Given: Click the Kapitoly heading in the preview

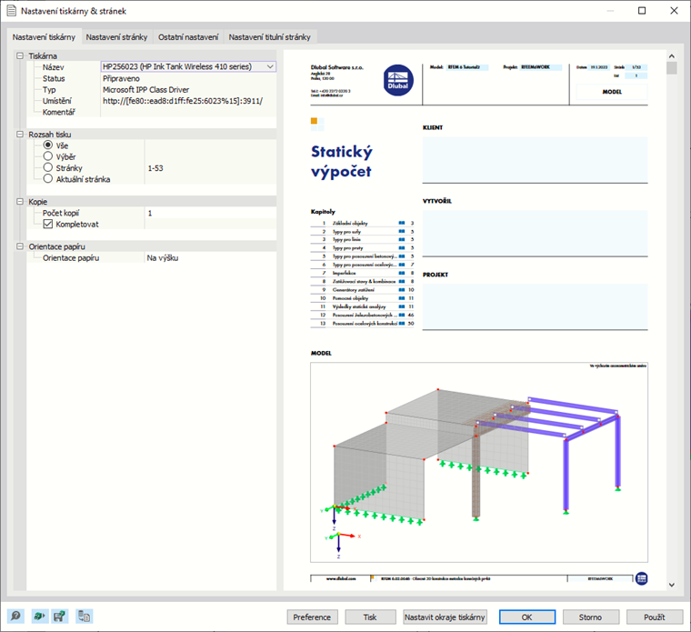Looking at the screenshot, I should pyautogui.click(x=323, y=212).
